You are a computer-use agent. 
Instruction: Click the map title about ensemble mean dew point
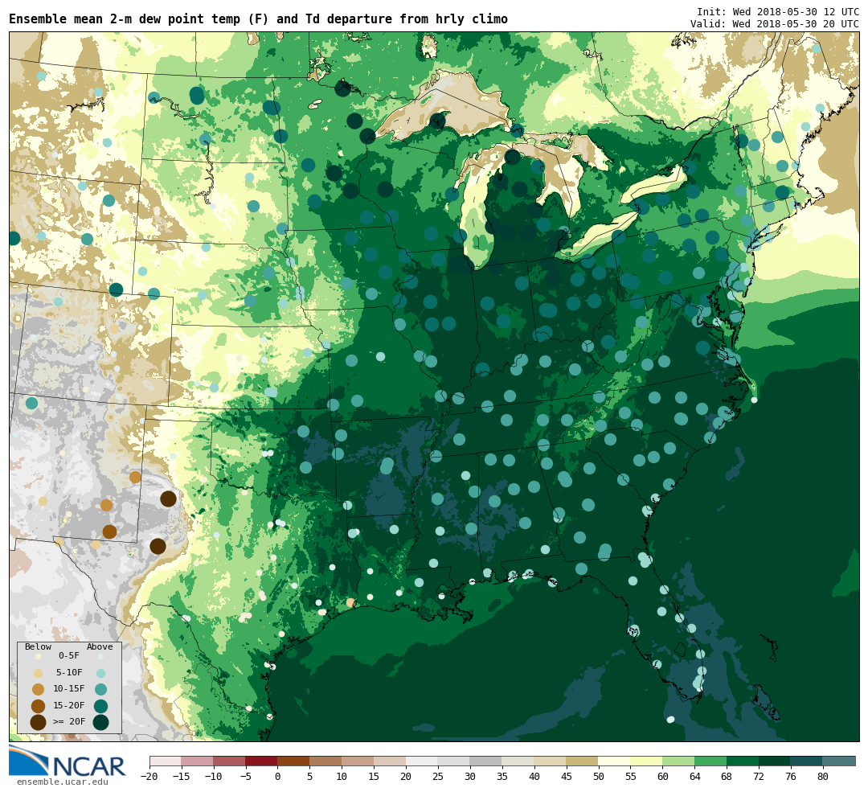[x=258, y=19]
